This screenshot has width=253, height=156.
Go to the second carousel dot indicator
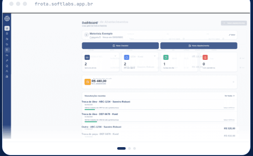(129, 148)
